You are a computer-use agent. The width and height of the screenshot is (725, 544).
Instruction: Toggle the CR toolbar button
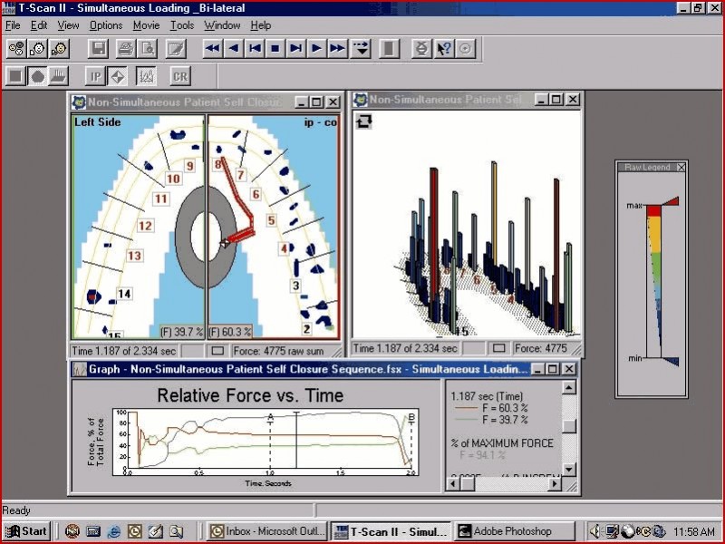179,76
